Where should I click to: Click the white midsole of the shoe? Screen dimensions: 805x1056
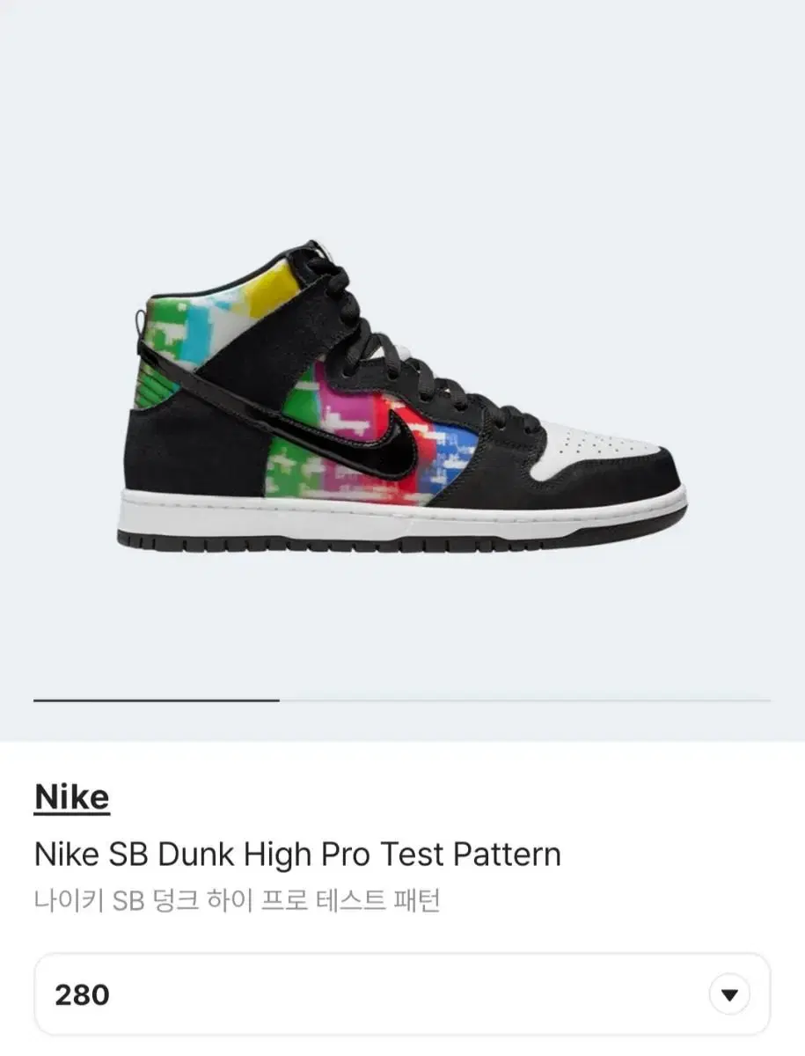400,517
